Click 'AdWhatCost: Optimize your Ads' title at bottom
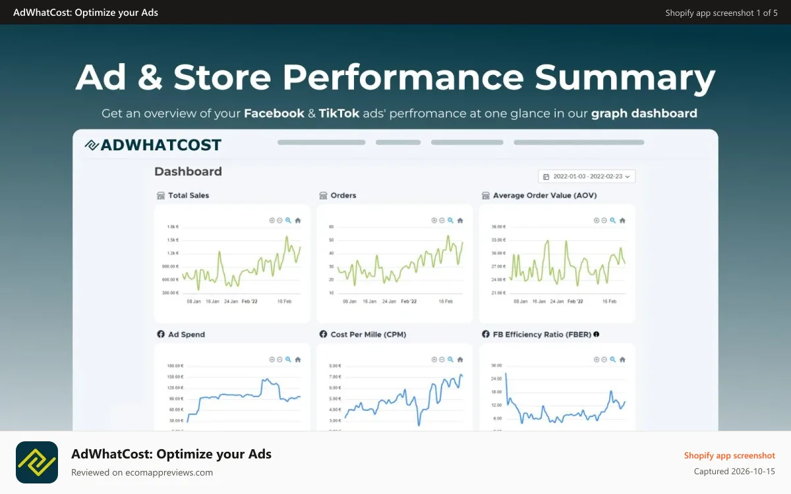Image resolution: width=791 pixels, height=494 pixels. click(x=171, y=454)
